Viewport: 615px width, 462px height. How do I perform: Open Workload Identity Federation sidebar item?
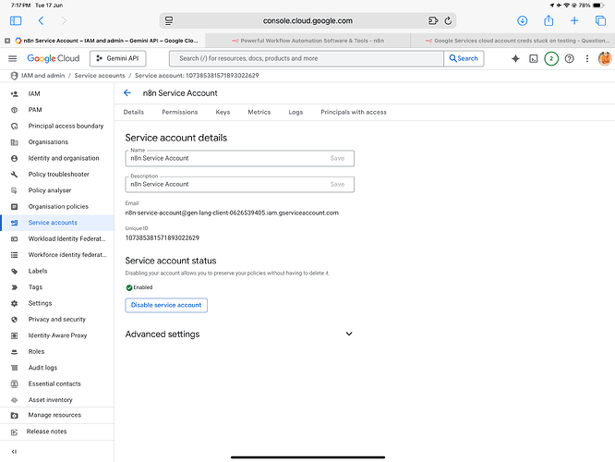point(57,238)
